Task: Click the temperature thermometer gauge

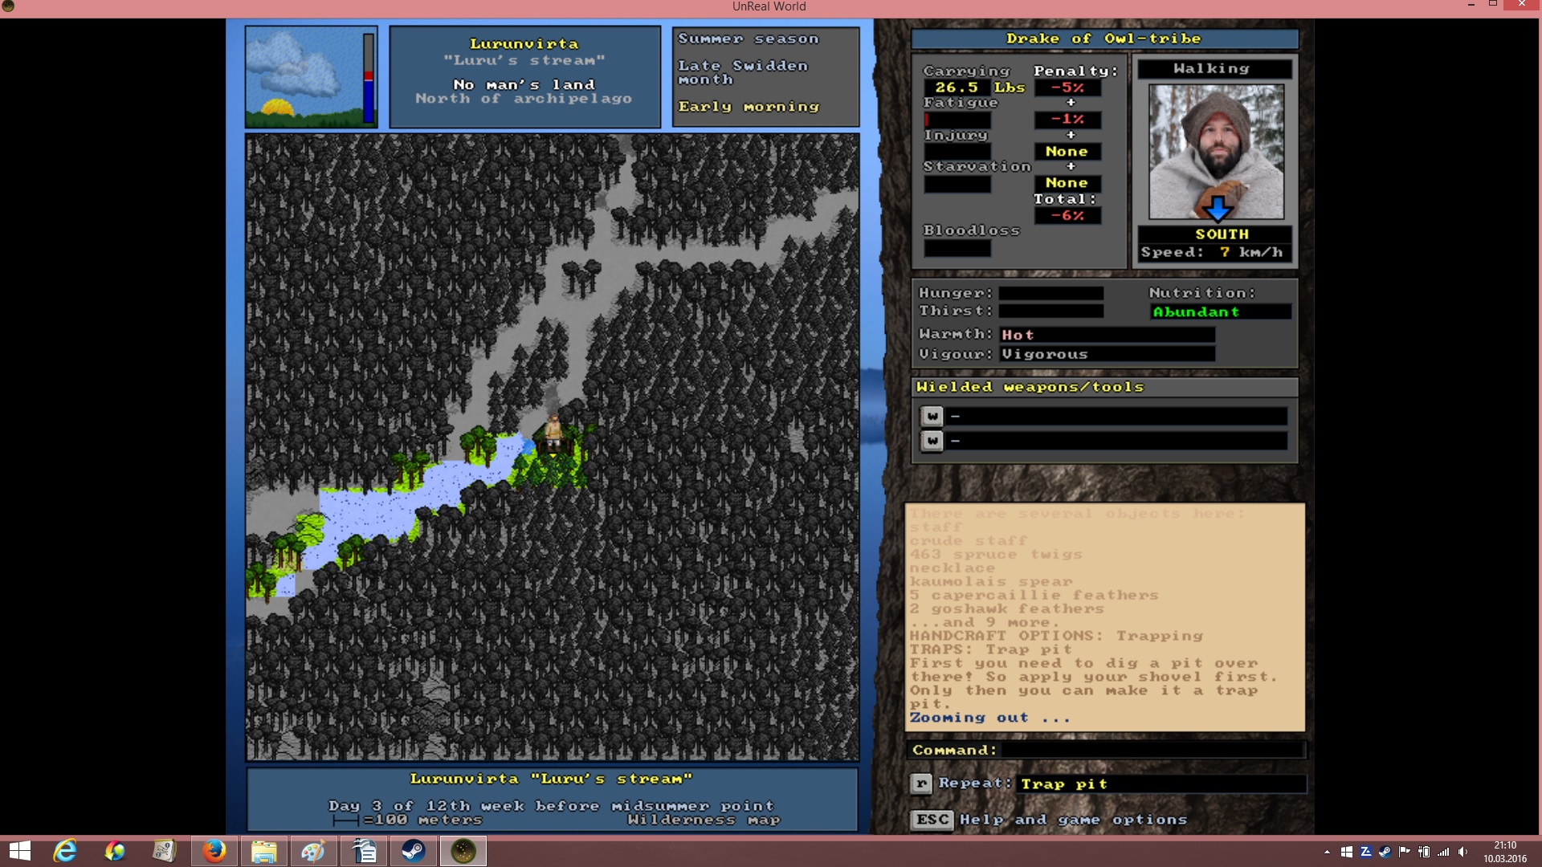Action: tap(369, 78)
